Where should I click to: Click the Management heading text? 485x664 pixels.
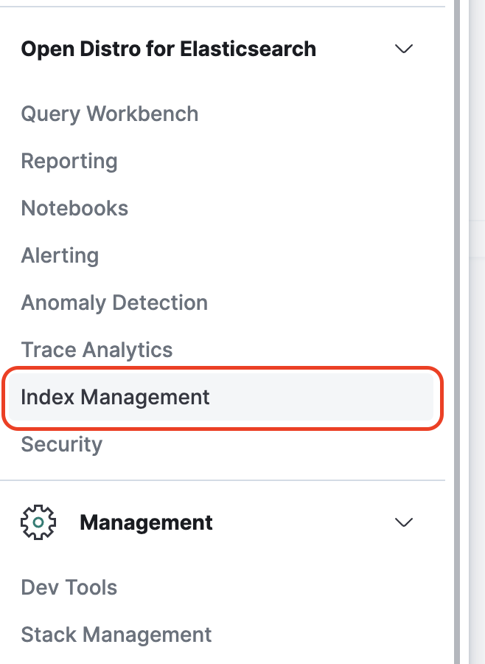[x=146, y=522]
